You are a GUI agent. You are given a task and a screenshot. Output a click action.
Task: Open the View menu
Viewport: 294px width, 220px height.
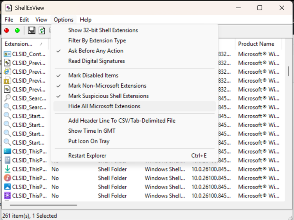(x=41, y=20)
